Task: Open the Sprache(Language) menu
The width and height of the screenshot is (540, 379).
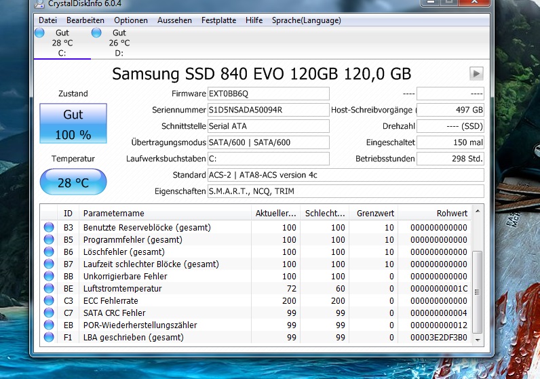Action: click(x=307, y=20)
